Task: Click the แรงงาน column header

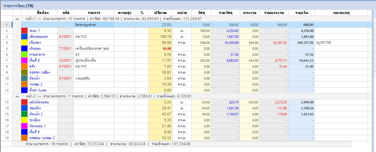Action: [x=250, y=13]
